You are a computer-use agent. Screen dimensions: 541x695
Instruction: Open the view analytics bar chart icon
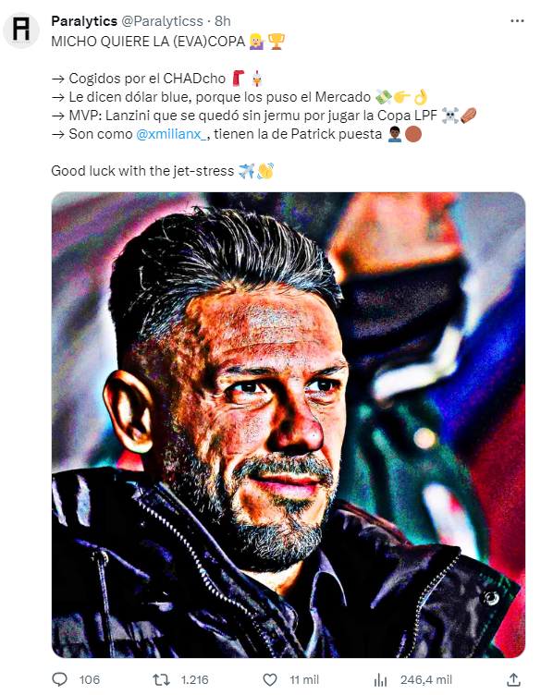(380, 679)
